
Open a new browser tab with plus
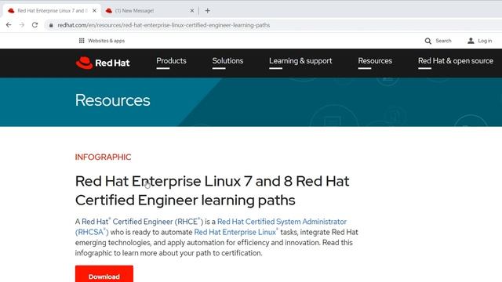[x=207, y=10]
